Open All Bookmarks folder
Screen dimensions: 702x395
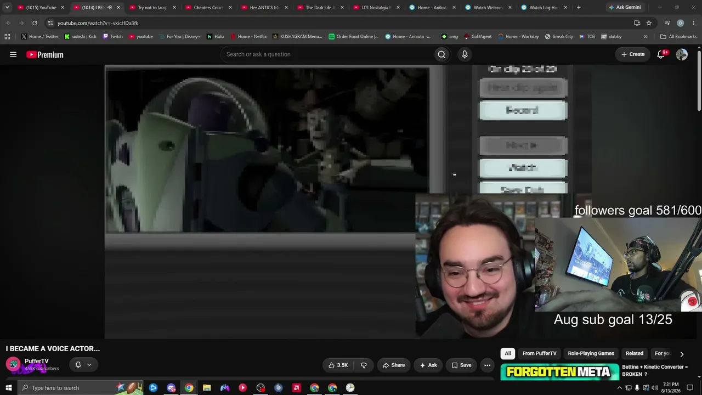pyautogui.click(x=678, y=37)
